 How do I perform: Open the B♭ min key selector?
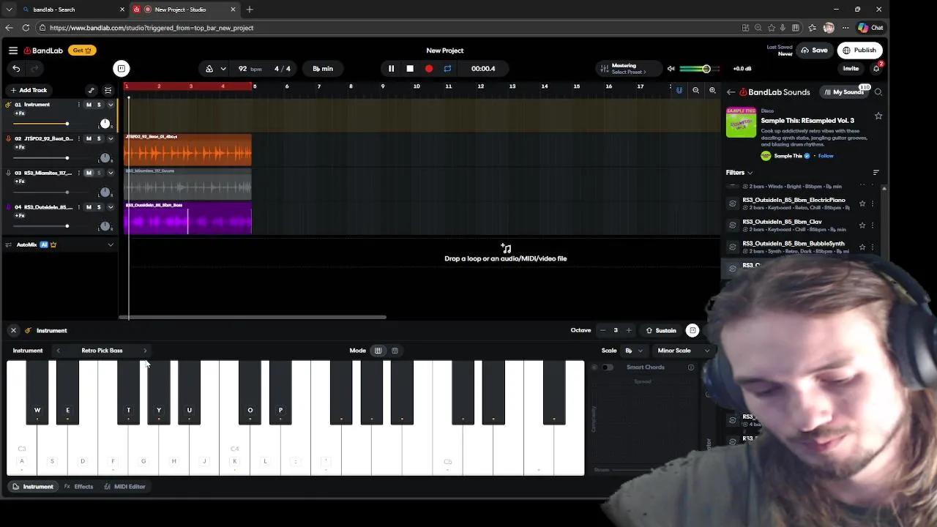click(323, 69)
